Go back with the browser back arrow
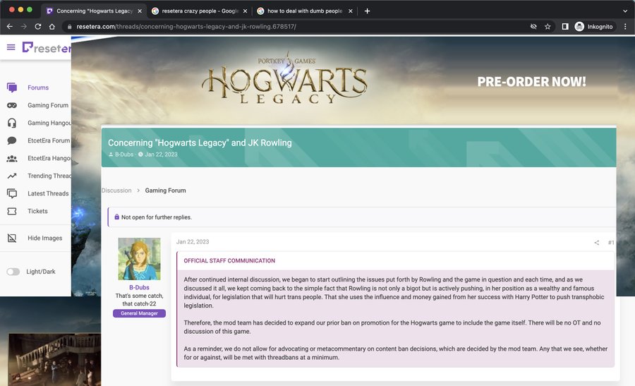This screenshot has height=386, width=635. coord(10,26)
